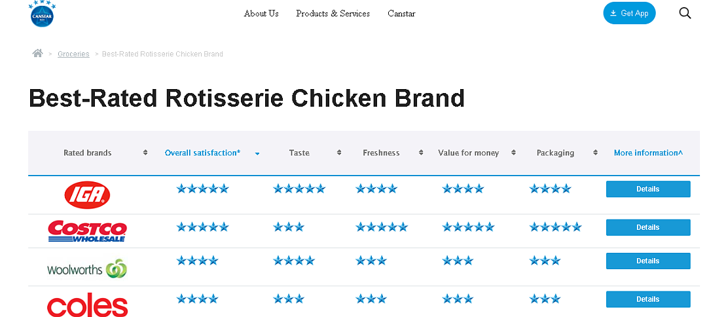Viewport: 707px width, 317px height.
Task: Open the Canstar menu item
Action: coord(401,14)
